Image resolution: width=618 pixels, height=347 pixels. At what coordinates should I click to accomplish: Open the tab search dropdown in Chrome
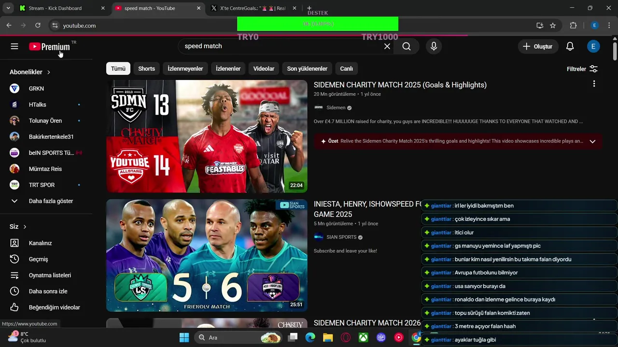pos(8,8)
